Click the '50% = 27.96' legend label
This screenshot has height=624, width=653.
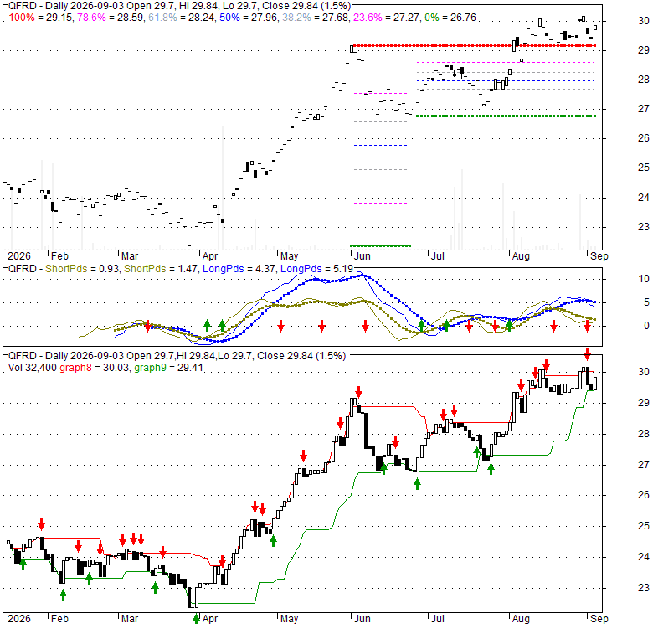coord(242,18)
